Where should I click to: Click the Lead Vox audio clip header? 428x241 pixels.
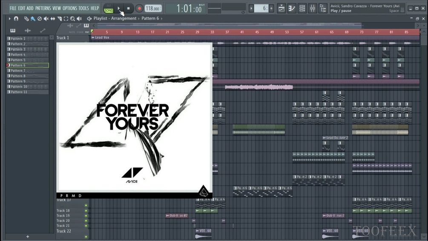click(x=256, y=38)
